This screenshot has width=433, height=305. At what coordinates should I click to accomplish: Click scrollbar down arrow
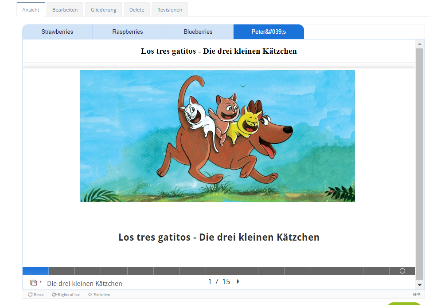pos(419,285)
